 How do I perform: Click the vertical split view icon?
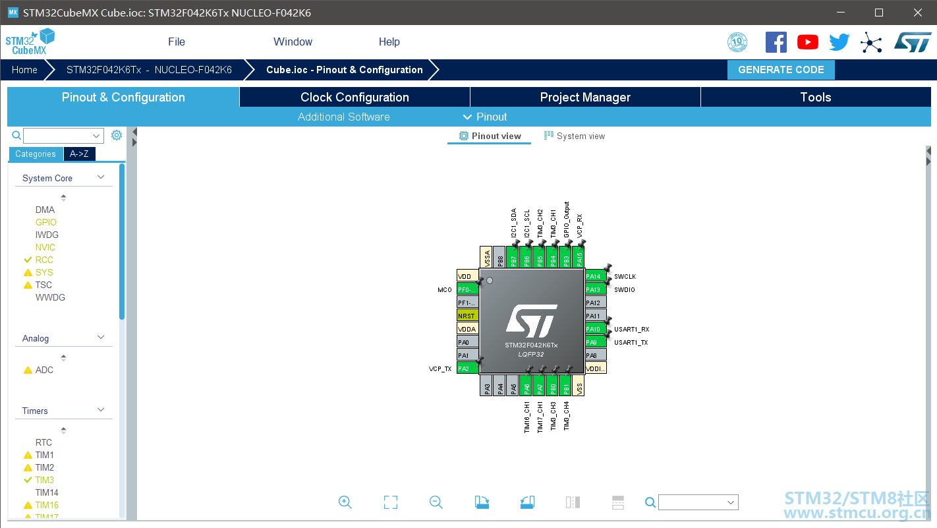[573, 502]
